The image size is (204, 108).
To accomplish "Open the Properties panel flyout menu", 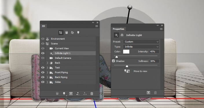I will point(161,29).
